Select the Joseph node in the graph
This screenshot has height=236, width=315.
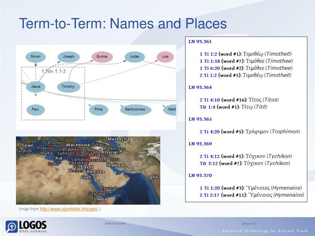click(x=69, y=57)
